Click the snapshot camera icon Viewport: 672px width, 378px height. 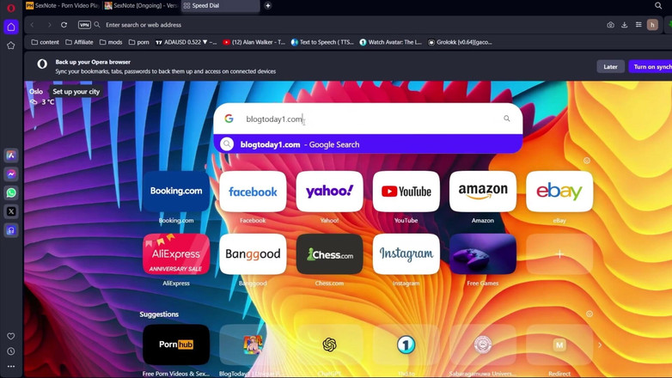tap(610, 25)
